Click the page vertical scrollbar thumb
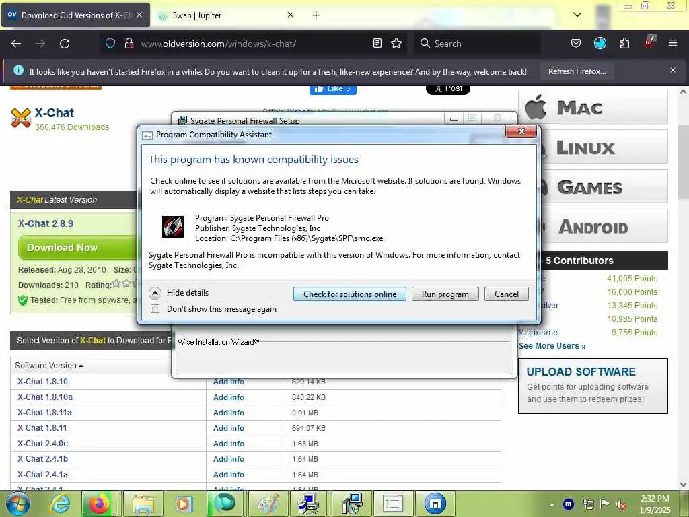The height and width of the screenshot is (517, 689). point(683,162)
